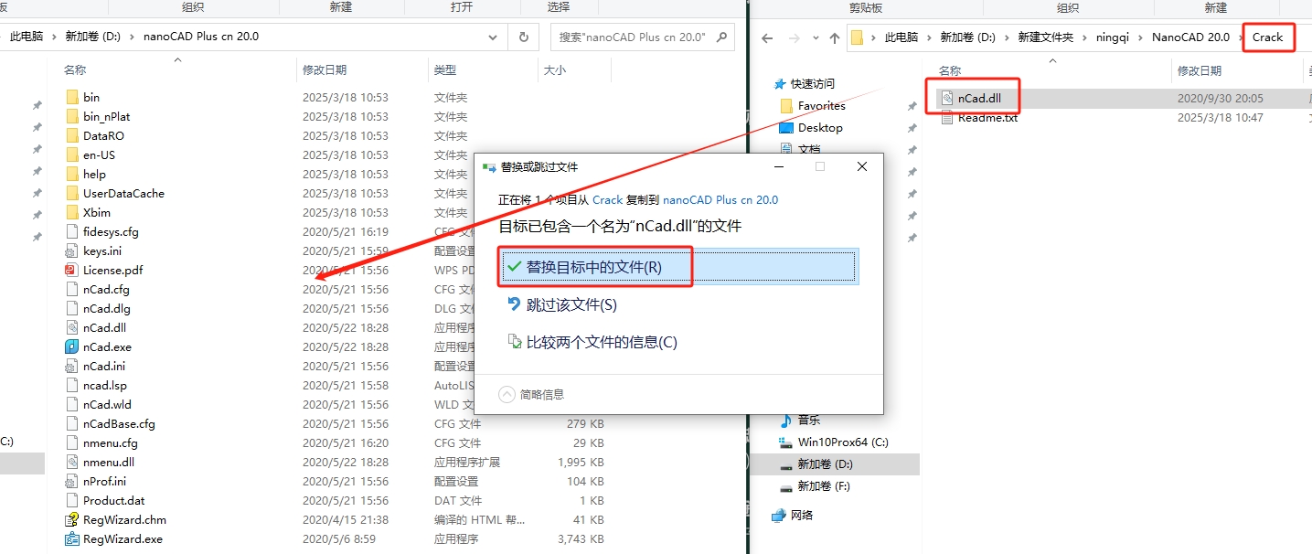
Task: Select 新加卷 (D:) in Crack window breadcrumb
Action: (x=968, y=37)
